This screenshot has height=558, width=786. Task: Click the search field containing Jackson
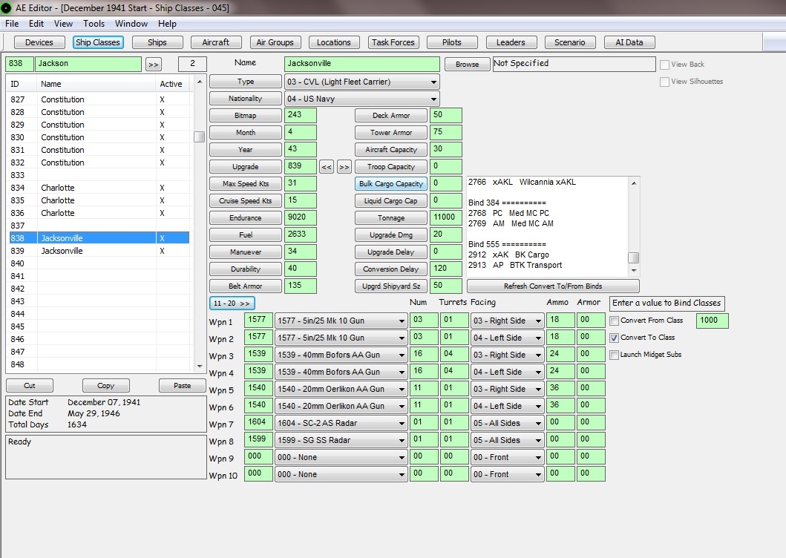(89, 64)
